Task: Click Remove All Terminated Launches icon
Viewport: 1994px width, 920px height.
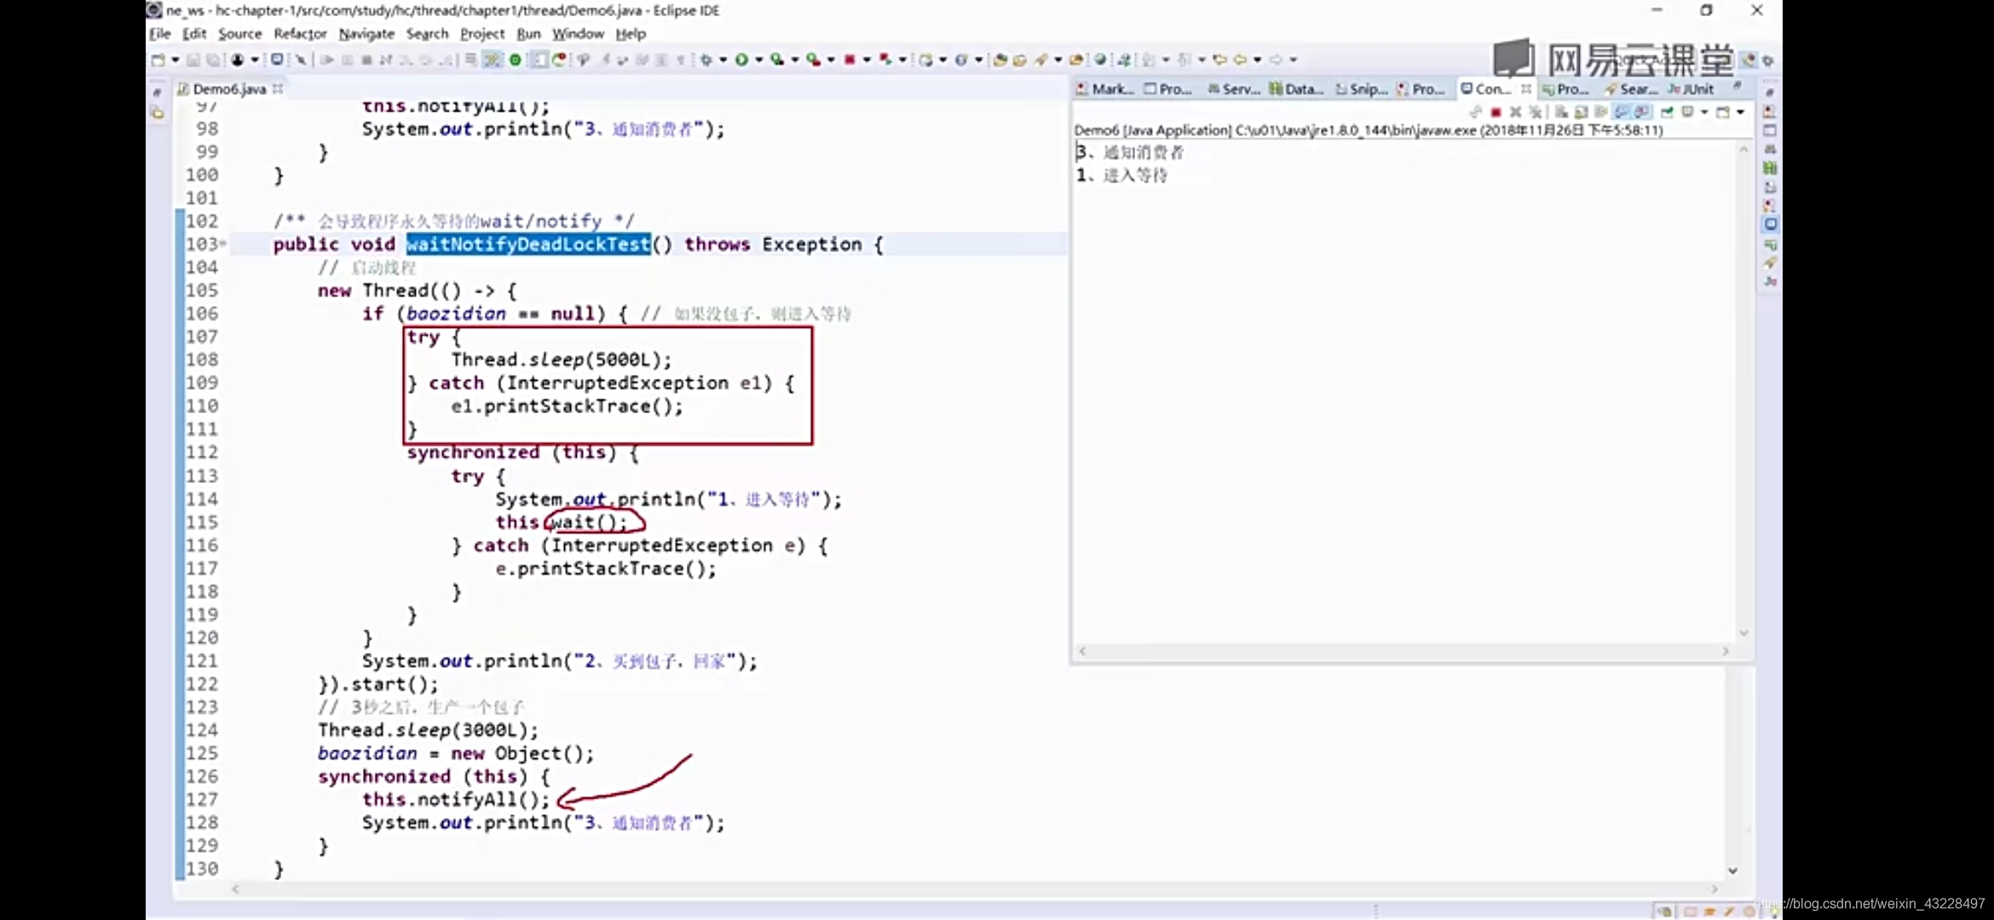Action: point(1536,112)
